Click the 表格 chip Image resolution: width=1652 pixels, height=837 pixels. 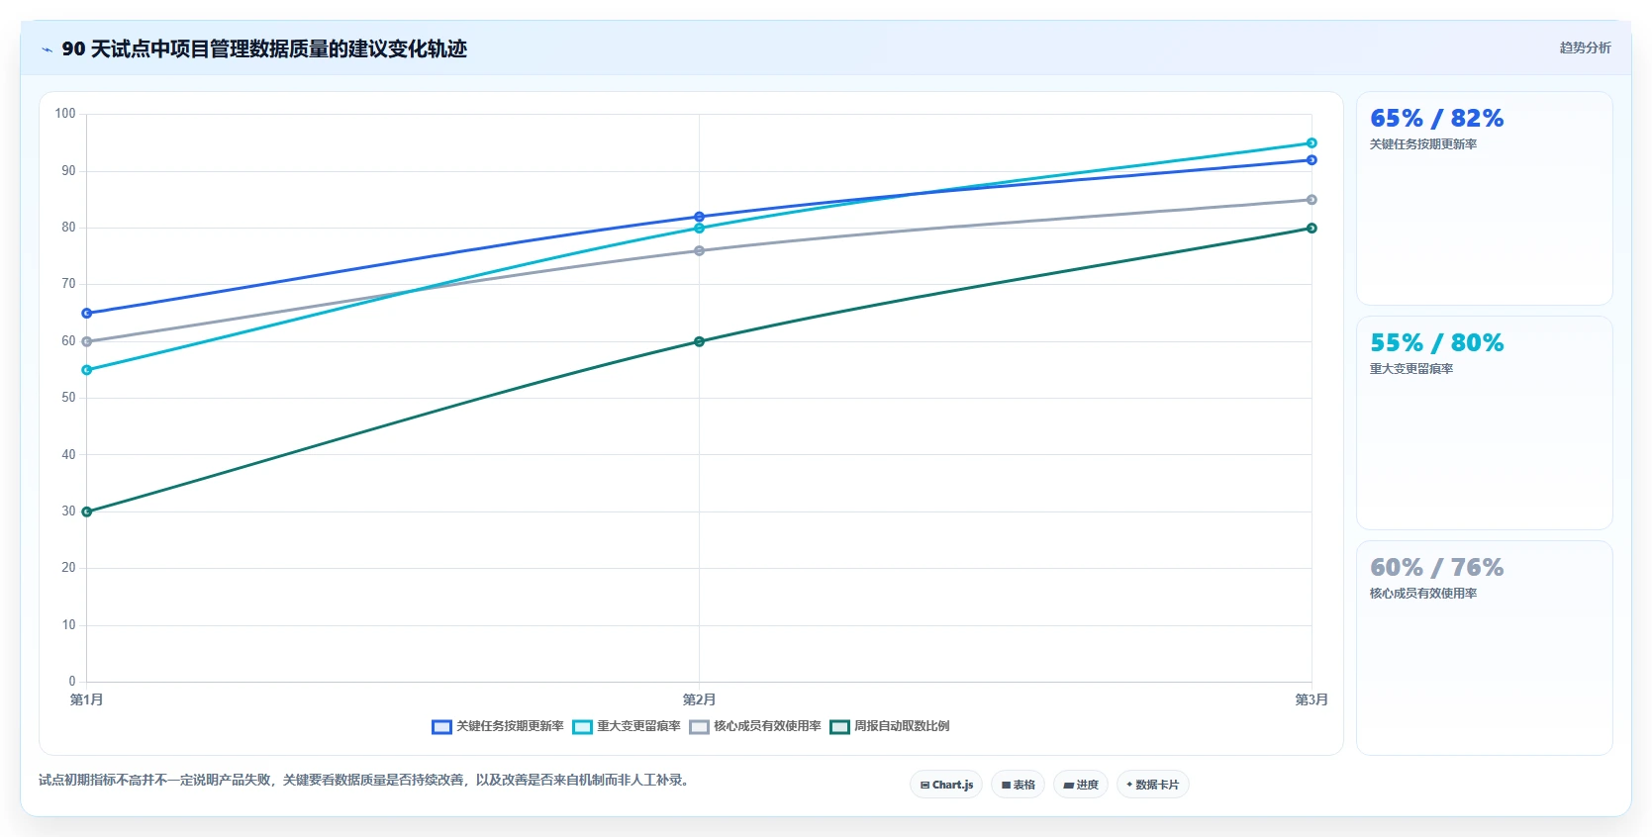pyautogui.click(x=1018, y=785)
